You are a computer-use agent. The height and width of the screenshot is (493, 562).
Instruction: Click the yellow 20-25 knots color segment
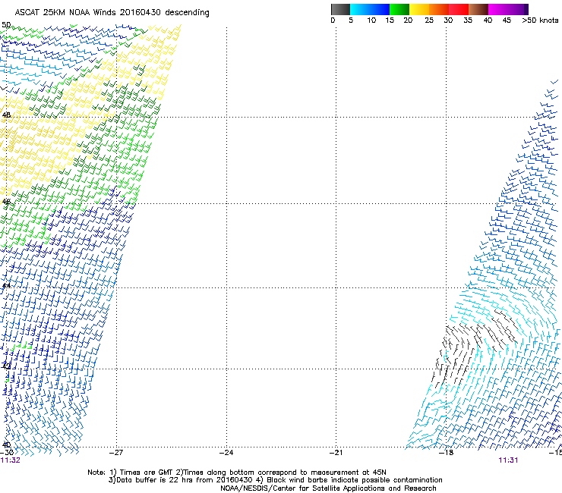tap(419, 9)
